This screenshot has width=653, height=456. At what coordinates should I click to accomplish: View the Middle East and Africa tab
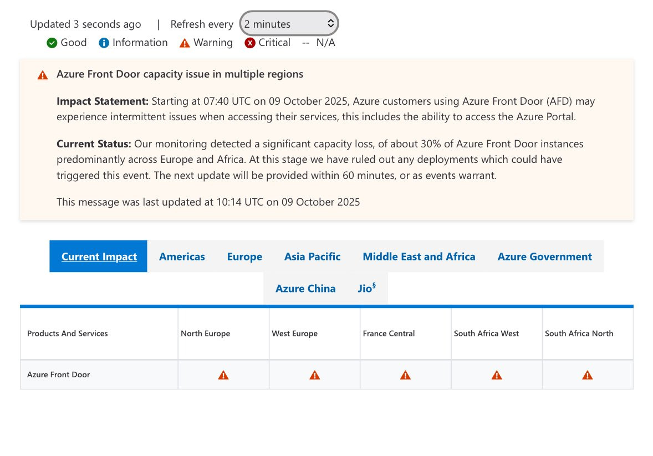(x=419, y=257)
